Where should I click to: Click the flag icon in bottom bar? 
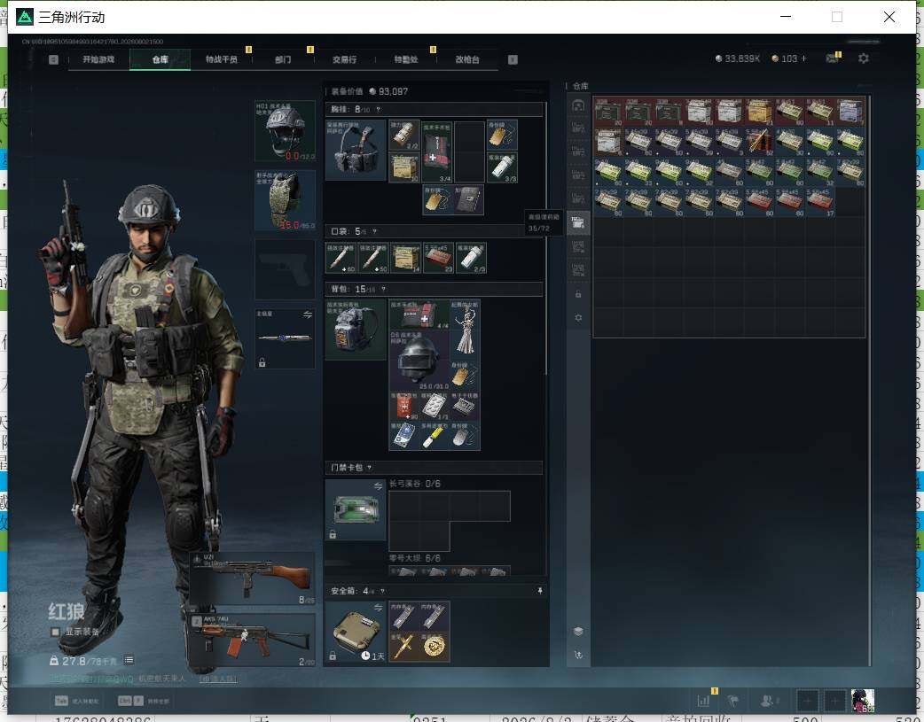coord(733,701)
